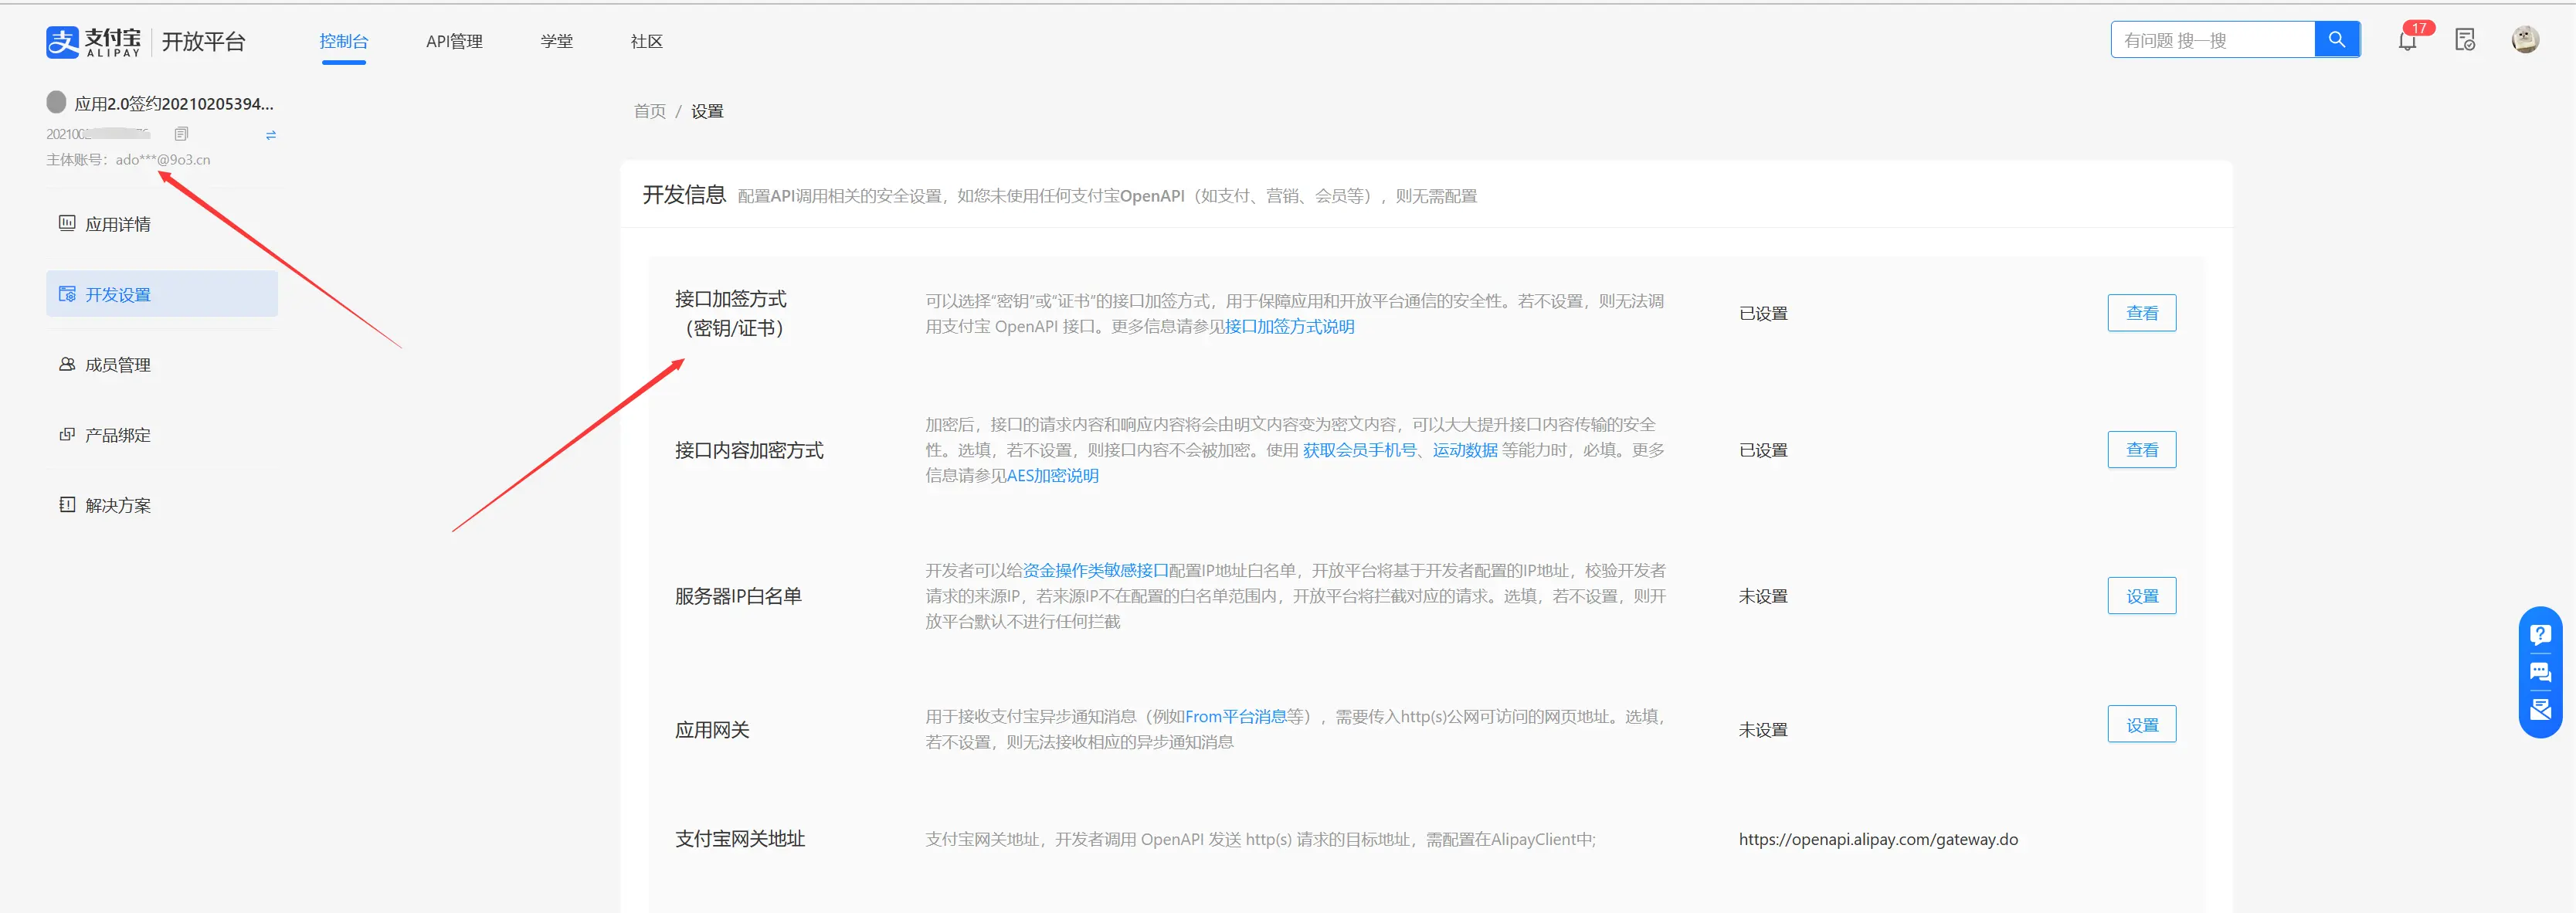Open the document settings icon in header
2576x913 pixels.
[x=2465, y=40]
